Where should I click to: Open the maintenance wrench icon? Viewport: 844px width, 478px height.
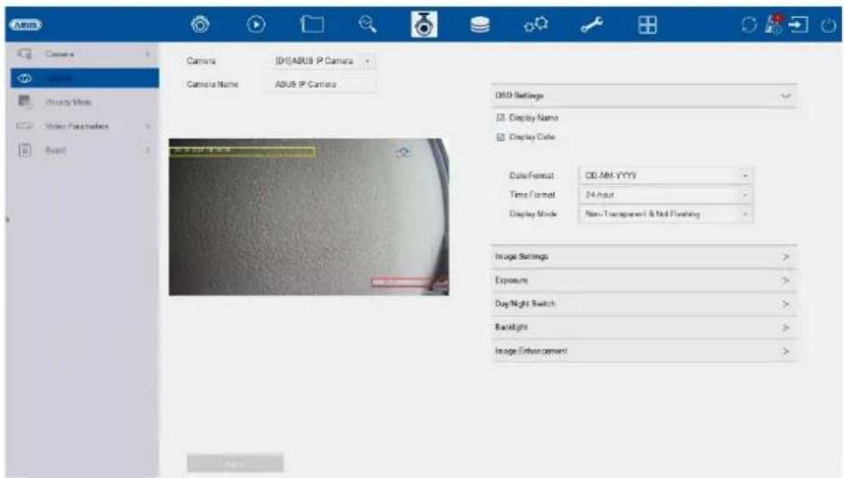(592, 24)
